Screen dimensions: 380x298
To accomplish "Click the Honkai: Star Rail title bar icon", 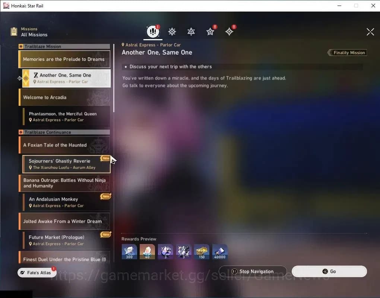I will pos(6,6).
